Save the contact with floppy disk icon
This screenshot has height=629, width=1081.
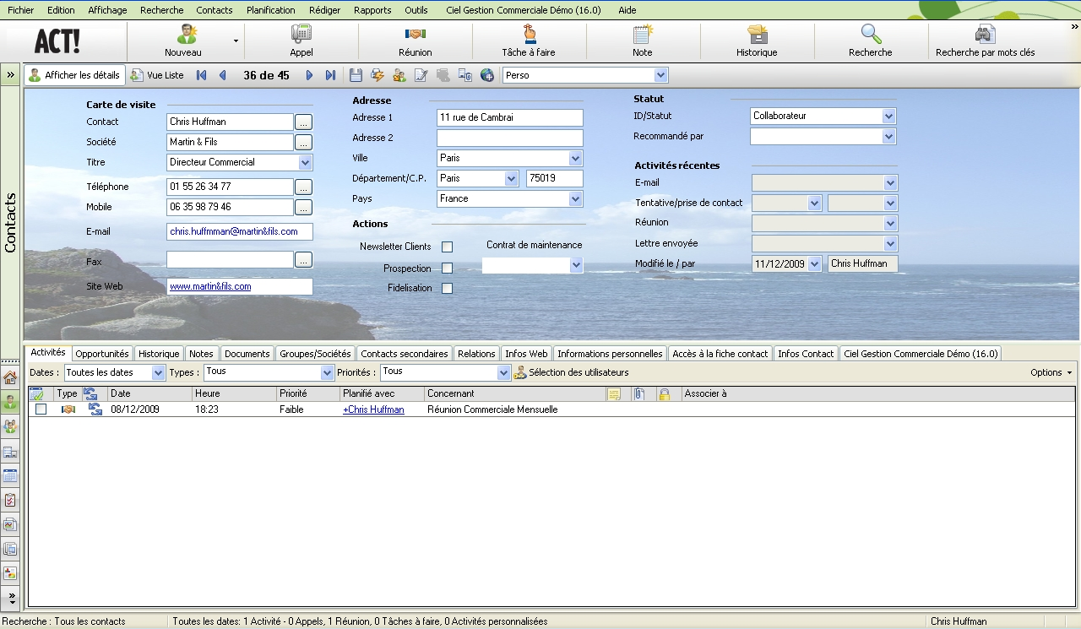(x=356, y=75)
